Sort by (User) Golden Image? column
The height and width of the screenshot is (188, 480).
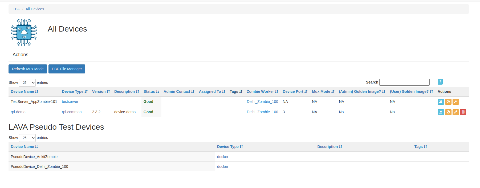click(x=411, y=91)
